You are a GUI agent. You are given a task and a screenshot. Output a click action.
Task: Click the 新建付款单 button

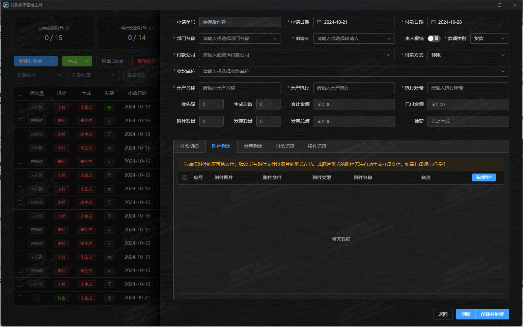pos(31,61)
